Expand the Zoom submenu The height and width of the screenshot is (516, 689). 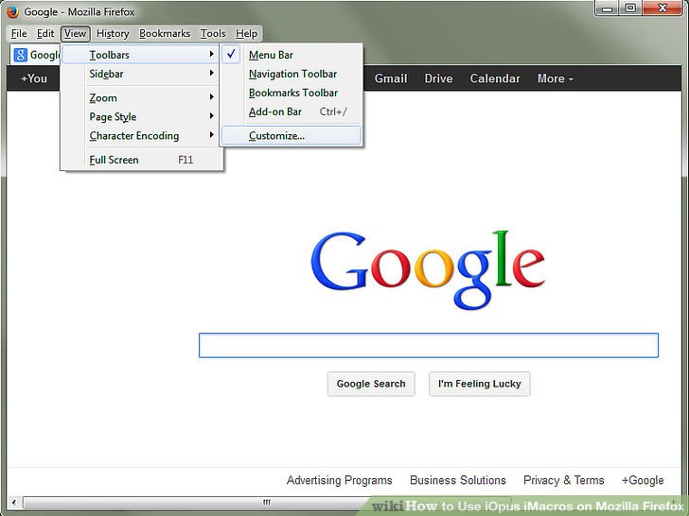click(141, 97)
